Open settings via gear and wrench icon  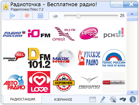tap(113, 99)
